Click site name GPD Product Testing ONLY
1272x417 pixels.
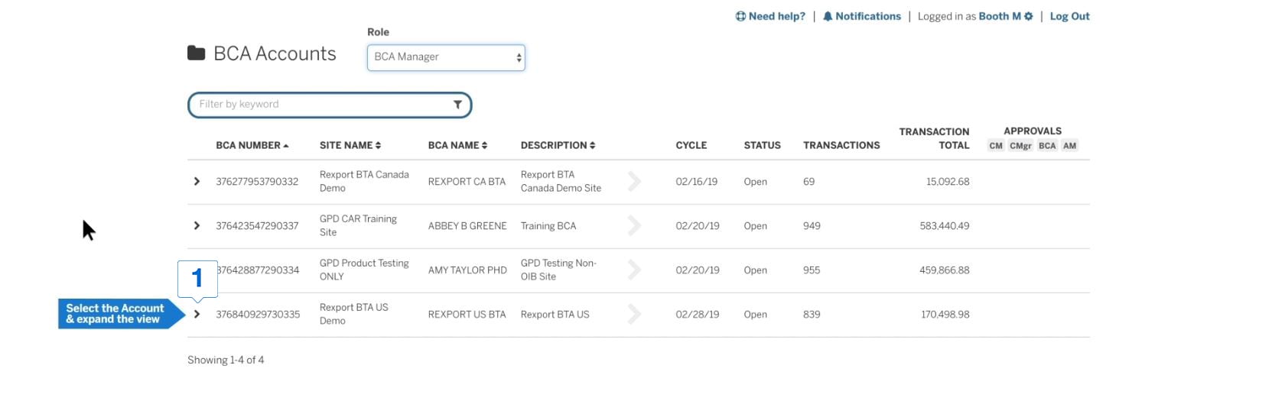pyautogui.click(x=364, y=270)
